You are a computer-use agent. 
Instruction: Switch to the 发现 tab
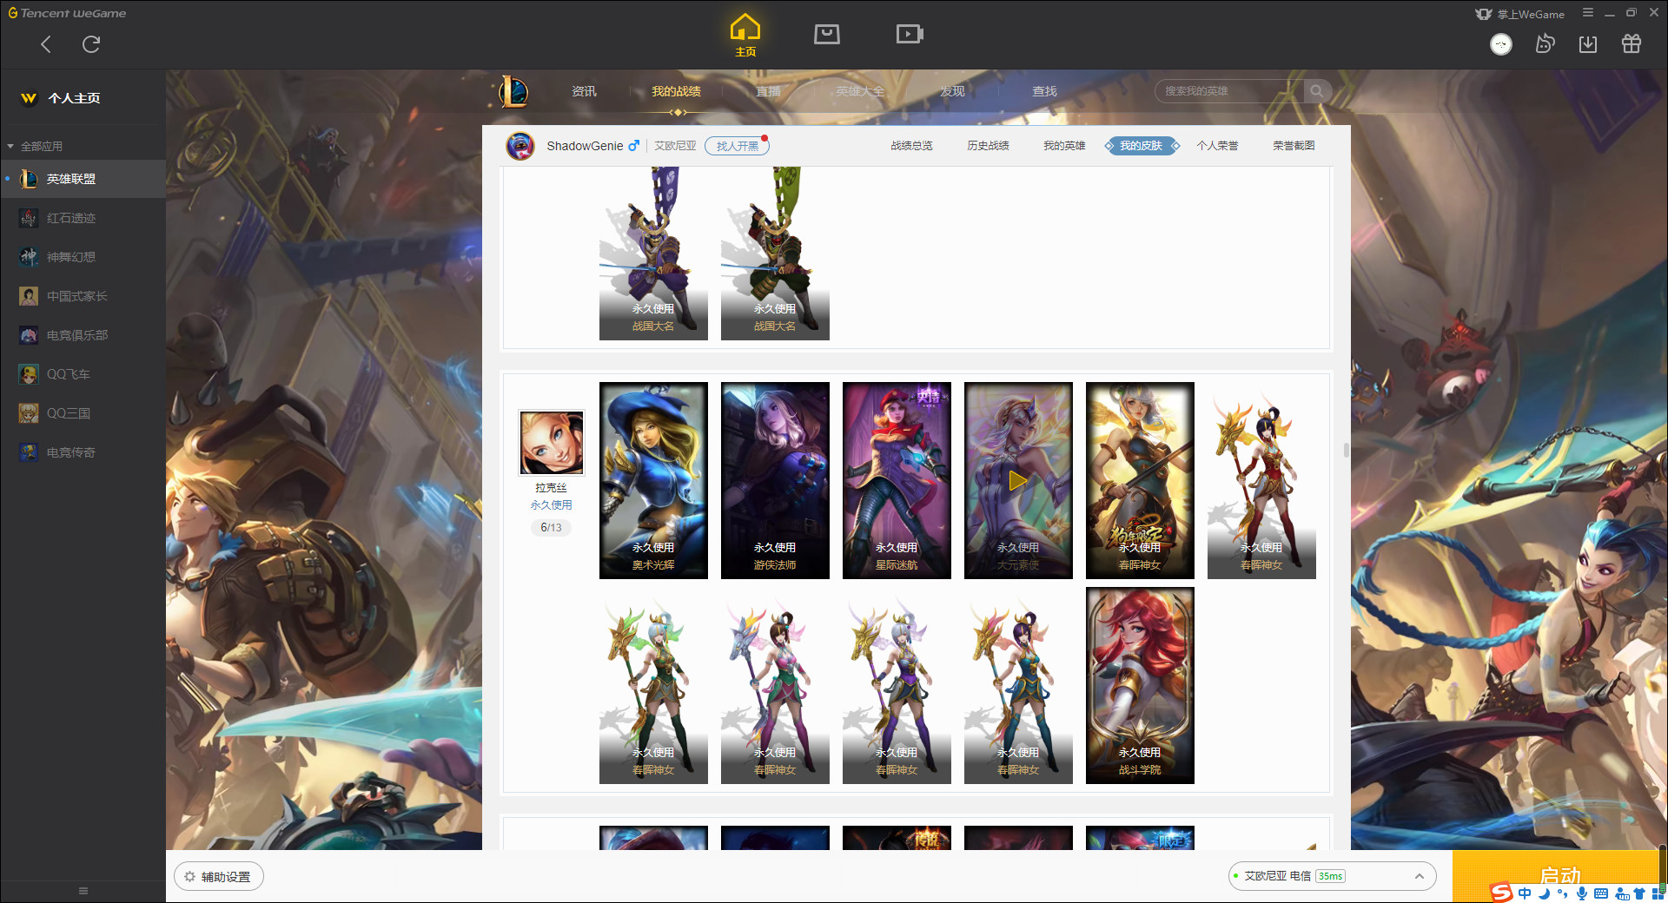[x=952, y=91]
